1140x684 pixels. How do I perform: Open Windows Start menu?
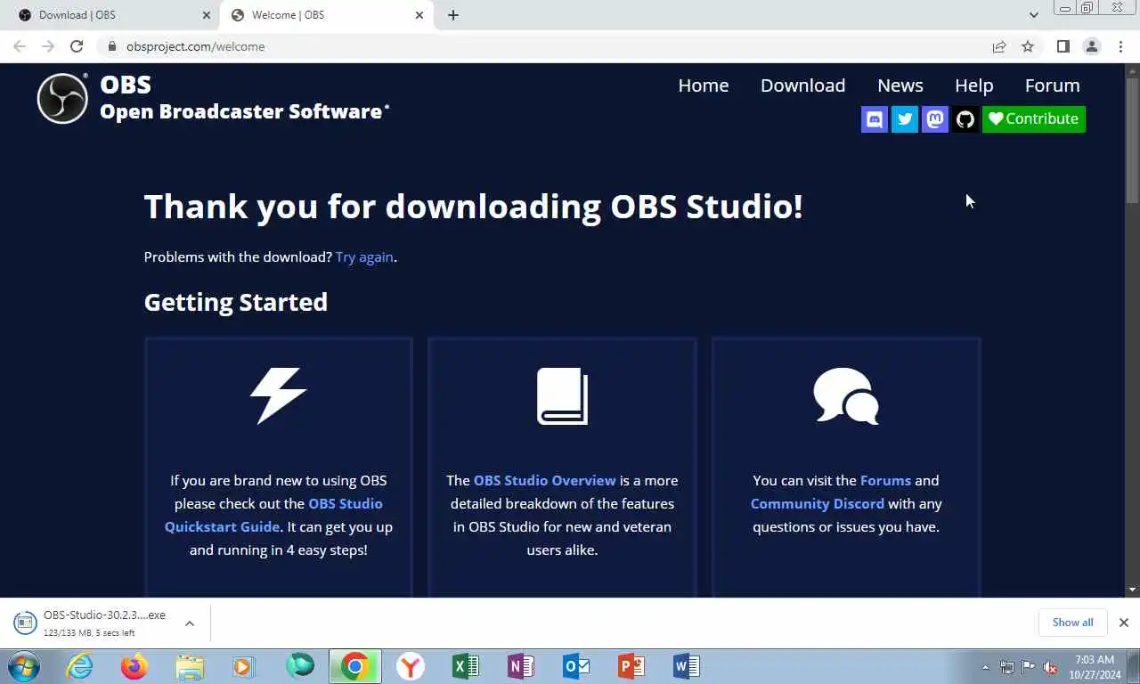23,666
